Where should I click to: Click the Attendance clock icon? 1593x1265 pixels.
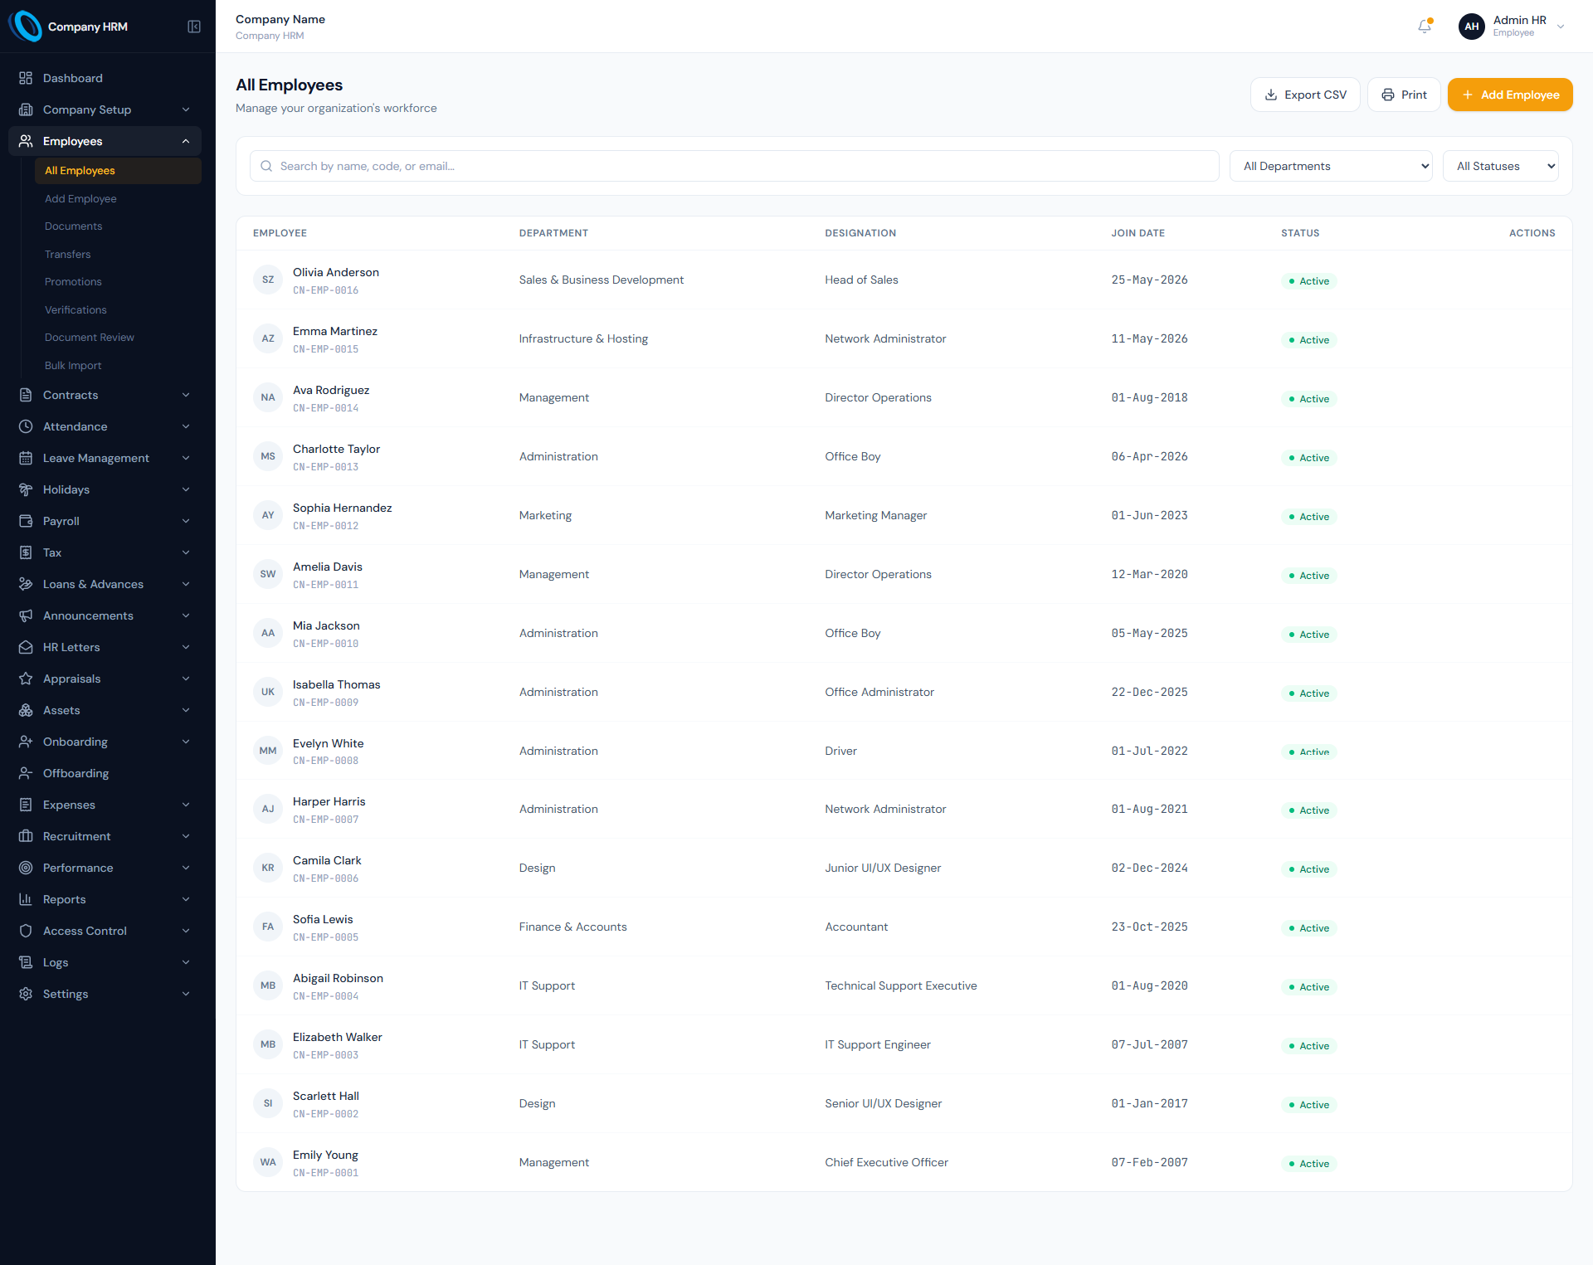(x=26, y=426)
